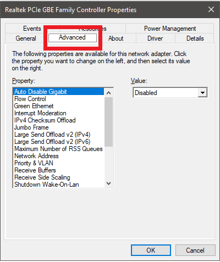Open the Power Management tab

tap(170, 29)
